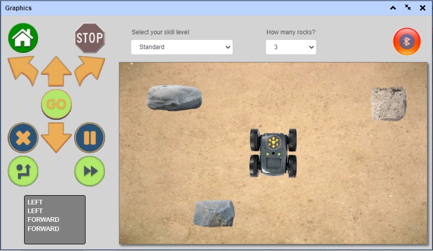
Task: Collapse the Graphics panel with the up chevron
Action: [x=393, y=8]
